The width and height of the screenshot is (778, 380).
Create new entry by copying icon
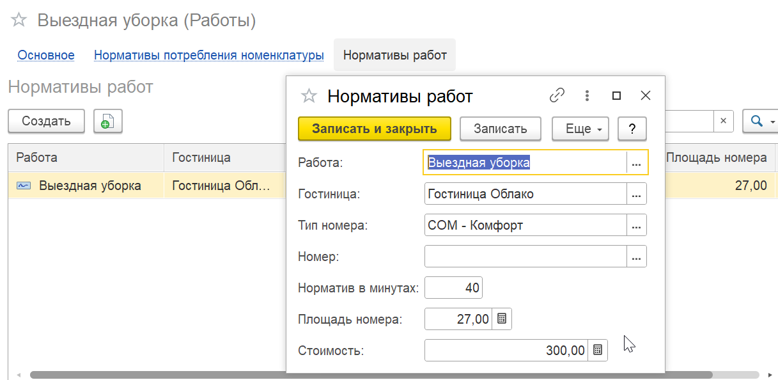click(x=107, y=121)
